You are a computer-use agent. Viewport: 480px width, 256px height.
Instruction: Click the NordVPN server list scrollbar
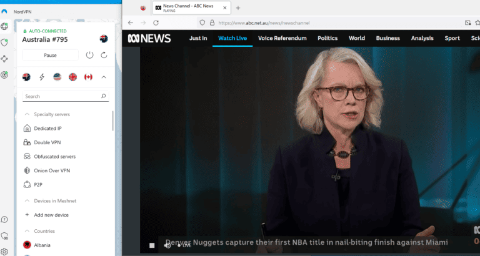(x=113, y=121)
